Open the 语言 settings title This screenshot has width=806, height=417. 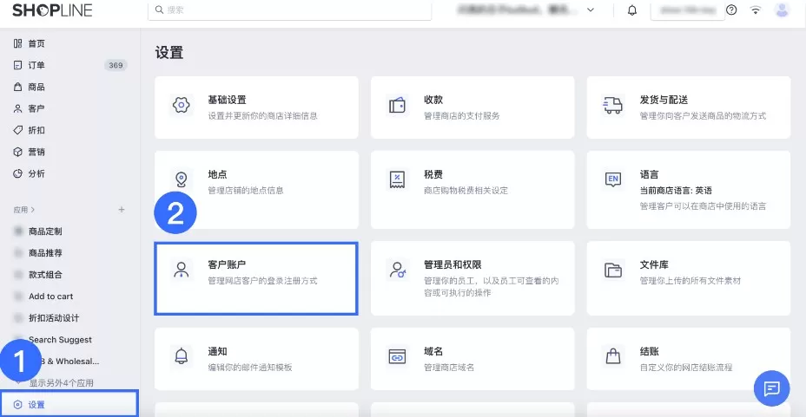click(x=649, y=174)
